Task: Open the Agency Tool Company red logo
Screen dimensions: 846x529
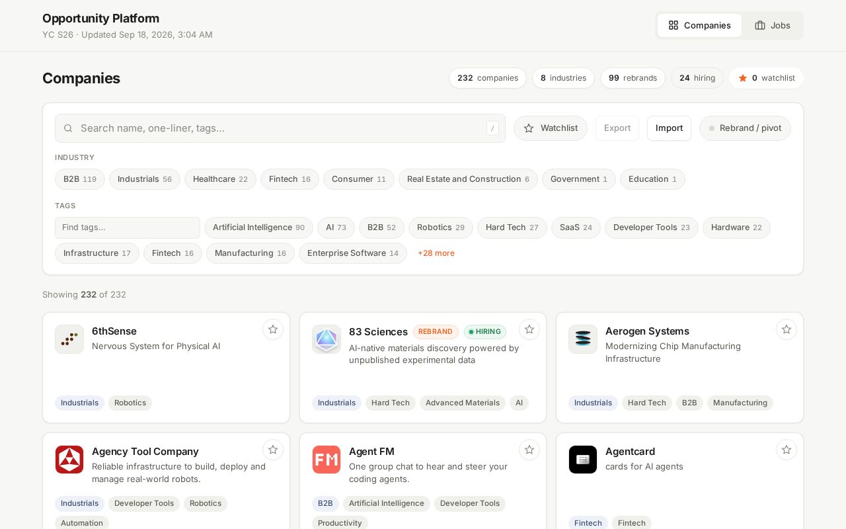Action: pos(69,460)
